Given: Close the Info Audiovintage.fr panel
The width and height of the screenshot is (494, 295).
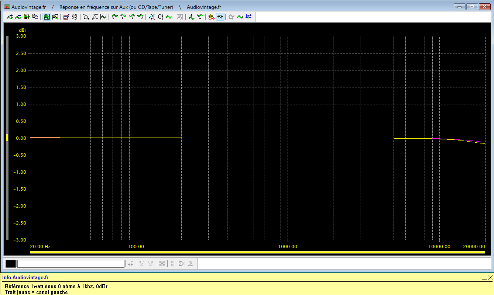Looking at the screenshot, I should [x=490, y=277].
